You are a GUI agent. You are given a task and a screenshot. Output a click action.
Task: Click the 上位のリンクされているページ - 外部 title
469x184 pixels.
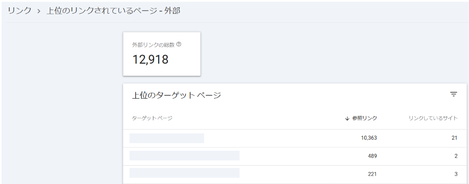point(113,11)
